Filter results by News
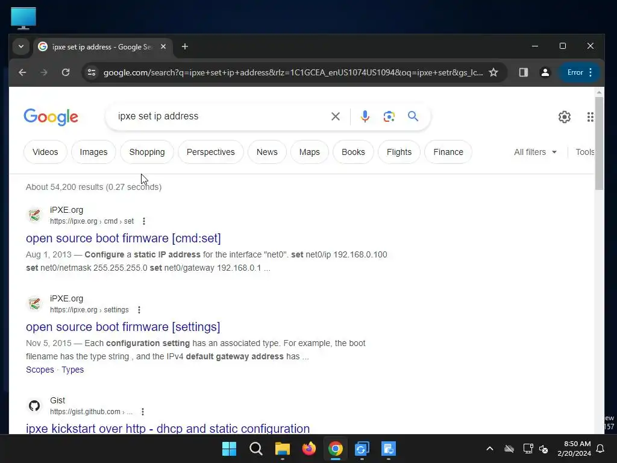 pyautogui.click(x=267, y=152)
